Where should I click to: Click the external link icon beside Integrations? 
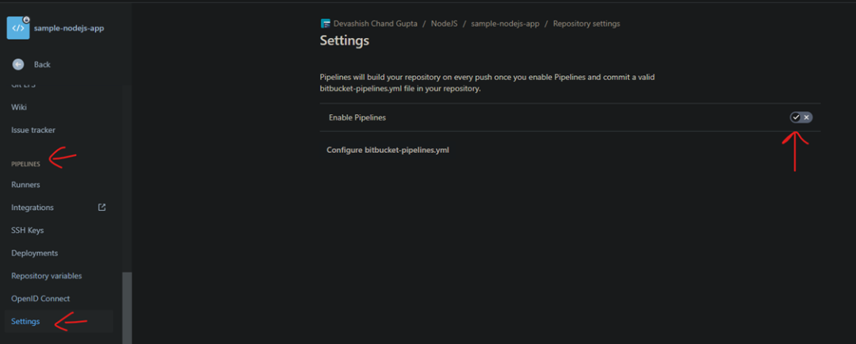click(x=101, y=208)
